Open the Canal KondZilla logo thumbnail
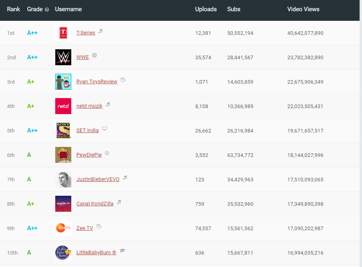 (x=63, y=204)
